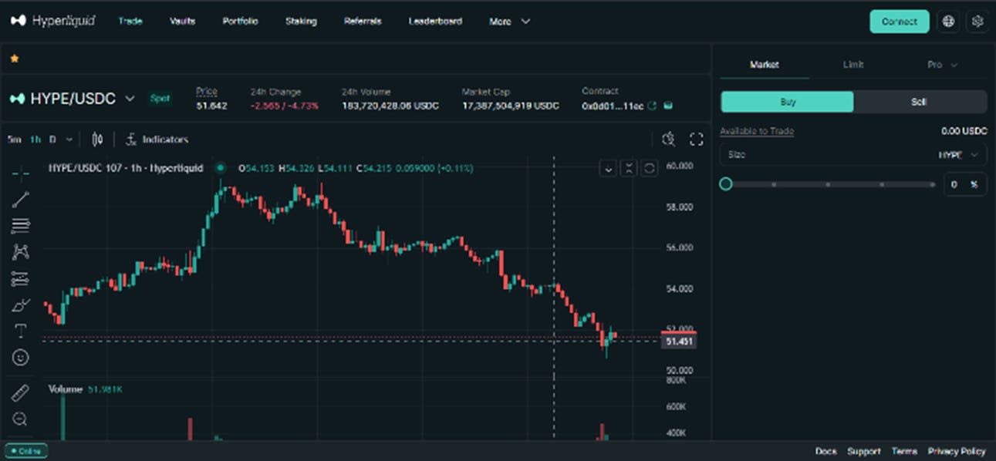Open the HYPE size unit dropdown
Viewport: 996px width, 461px height.
click(x=960, y=155)
